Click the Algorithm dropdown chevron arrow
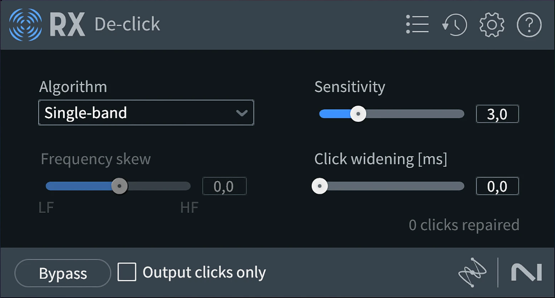The height and width of the screenshot is (298, 555). 242,113
